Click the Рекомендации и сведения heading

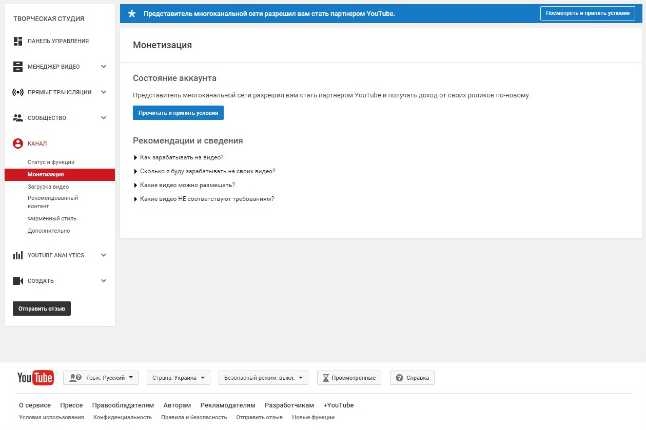coord(188,140)
